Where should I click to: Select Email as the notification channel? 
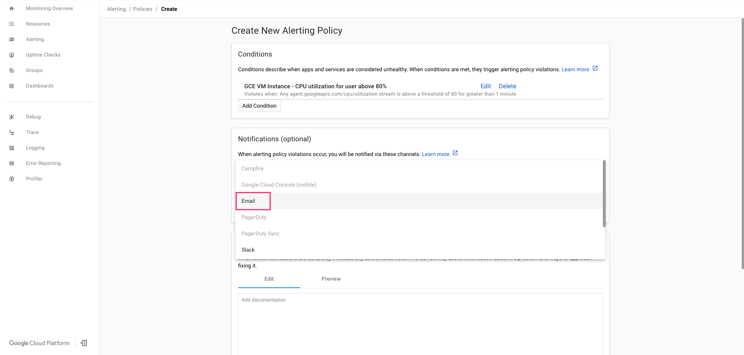pos(248,201)
